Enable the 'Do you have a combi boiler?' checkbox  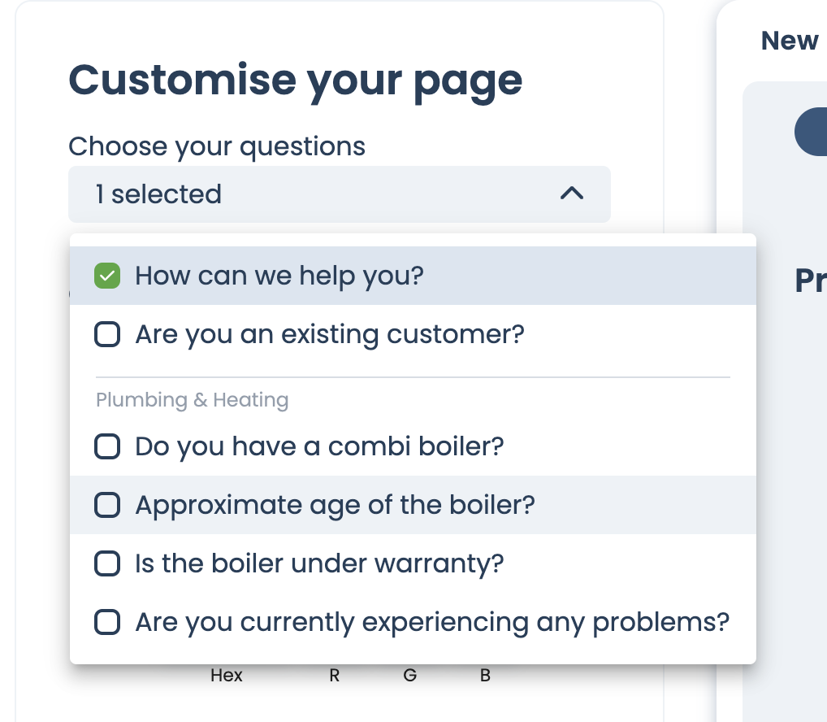[x=107, y=446]
